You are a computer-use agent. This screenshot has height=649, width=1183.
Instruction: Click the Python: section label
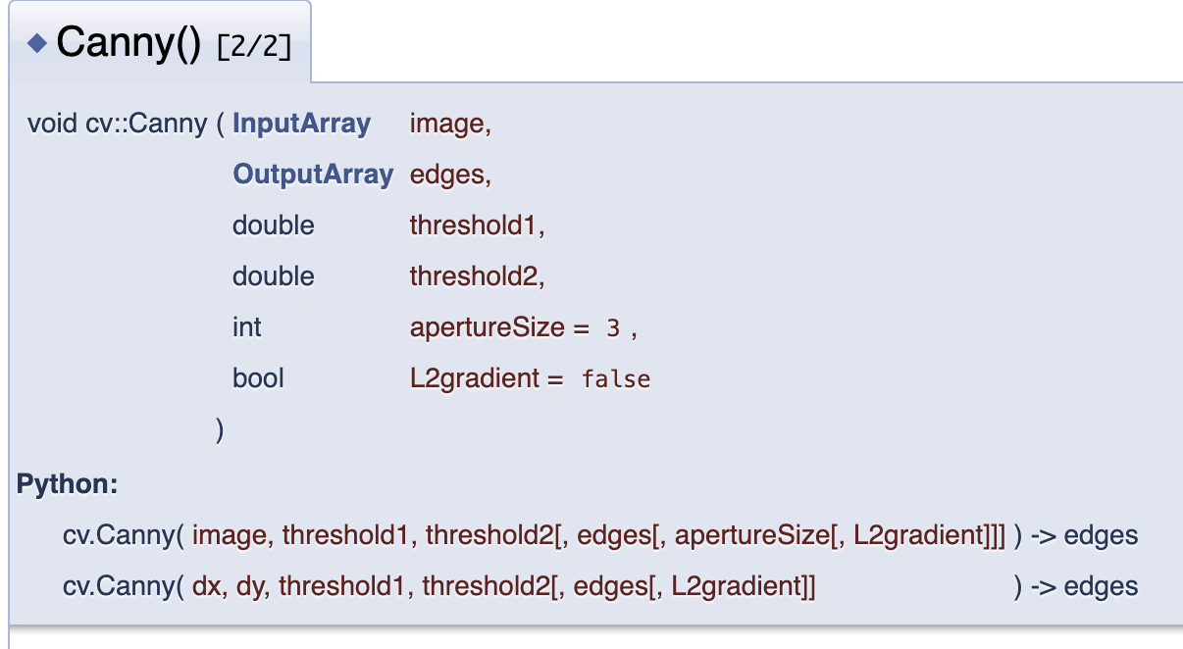pyautogui.click(x=67, y=484)
